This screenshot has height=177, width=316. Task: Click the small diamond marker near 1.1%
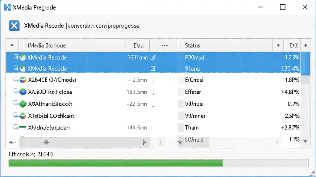[277, 142]
